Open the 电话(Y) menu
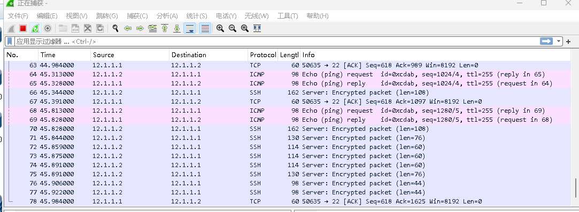Image resolution: width=579 pixels, height=212 pixels. (226, 16)
